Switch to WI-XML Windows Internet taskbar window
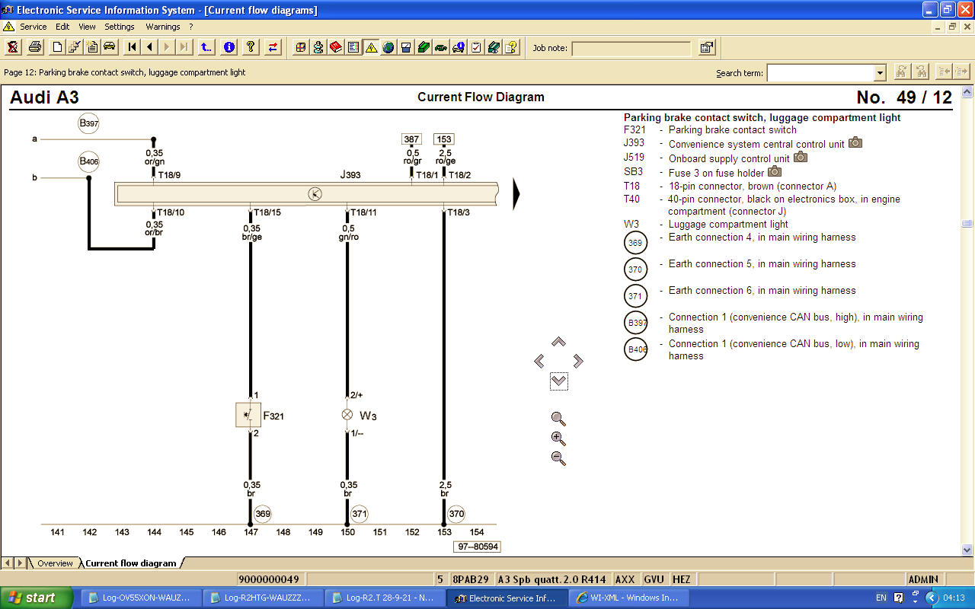 (629, 598)
